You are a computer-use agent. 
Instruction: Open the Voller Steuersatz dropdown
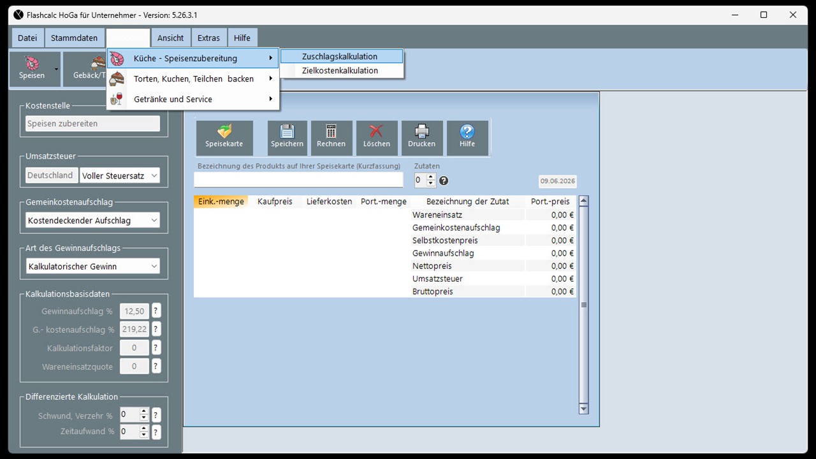coord(120,175)
